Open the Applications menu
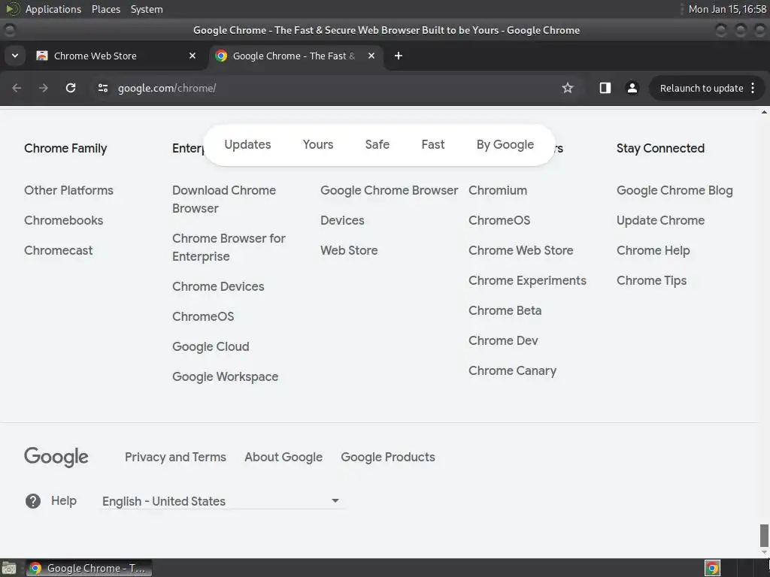This screenshot has height=577, width=770. [x=53, y=9]
